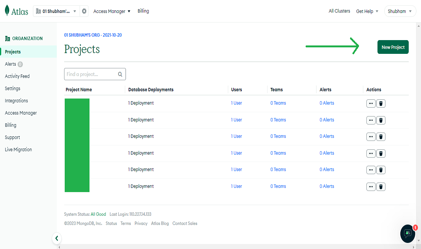421x249 pixels.
Task: Go to Billing in top navigation
Action: pos(143,11)
